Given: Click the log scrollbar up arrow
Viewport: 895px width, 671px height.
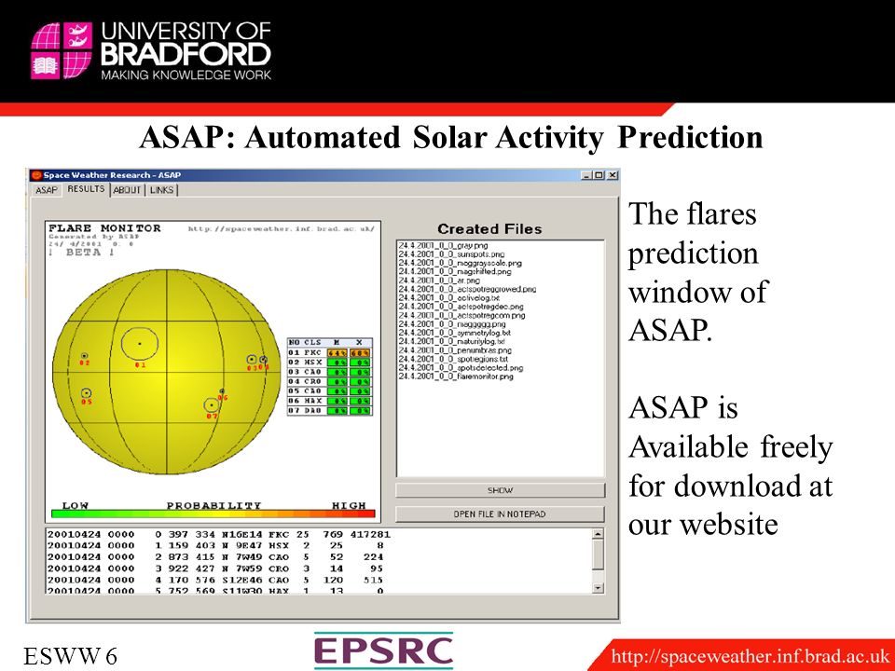Looking at the screenshot, I should click(x=598, y=534).
